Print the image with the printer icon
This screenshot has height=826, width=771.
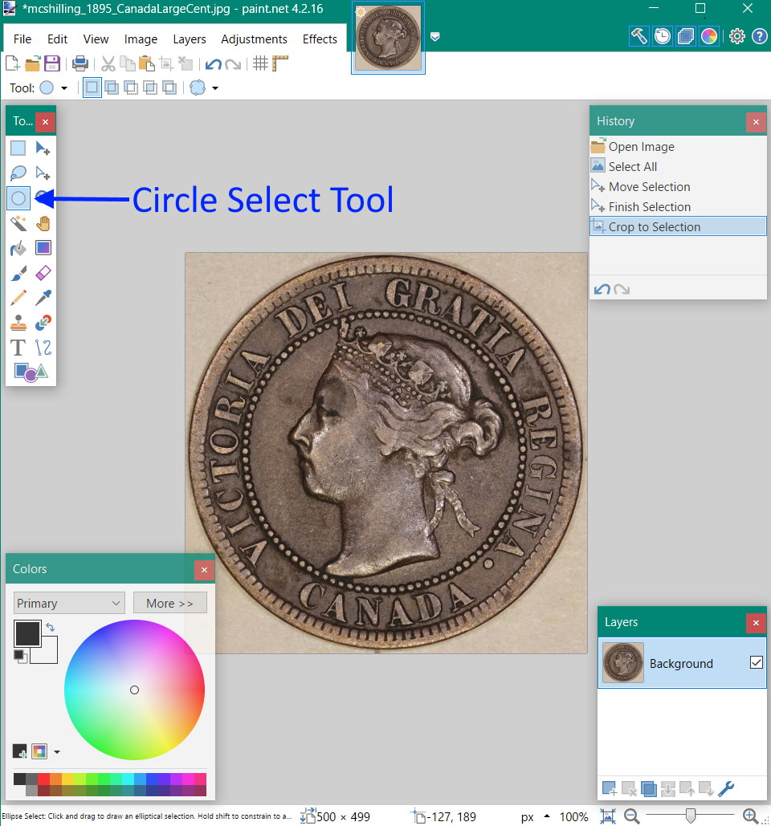click(x=80, y=63)
